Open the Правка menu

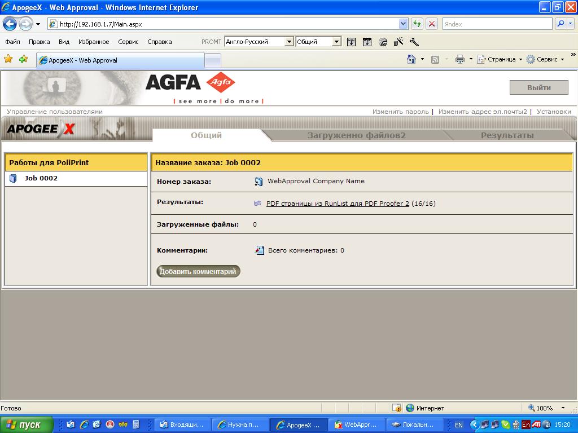pos(39,42)
